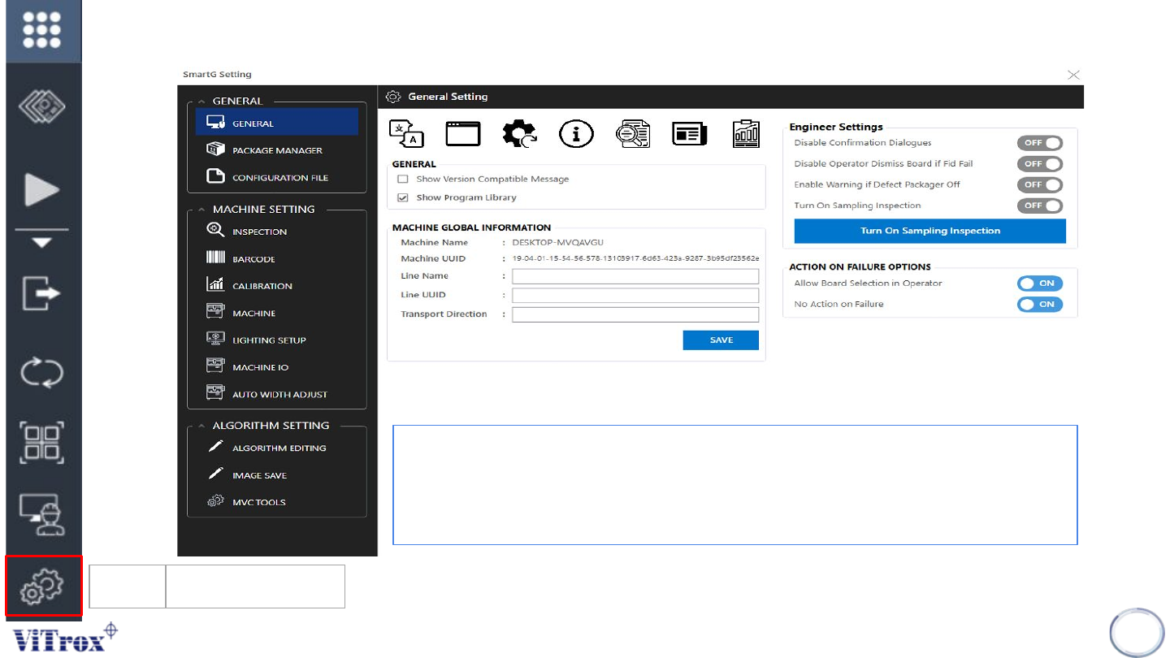
Task: Enable Show Version Compatible Message checkbox
Action: tap(403, 179)
